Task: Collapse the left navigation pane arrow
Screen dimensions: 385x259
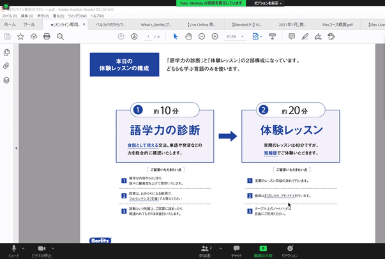Action: click(16, 148)
